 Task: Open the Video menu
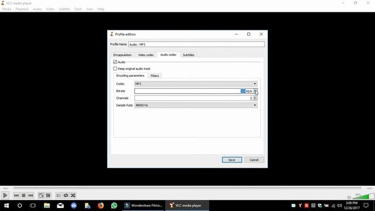pos(50,9)
